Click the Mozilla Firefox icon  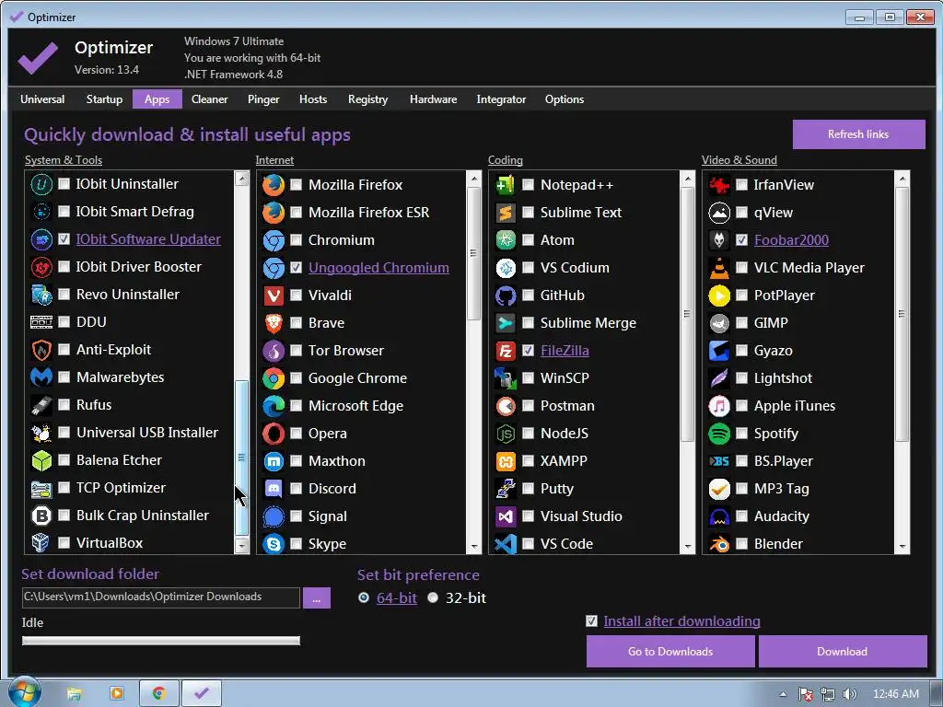(274, 185)
